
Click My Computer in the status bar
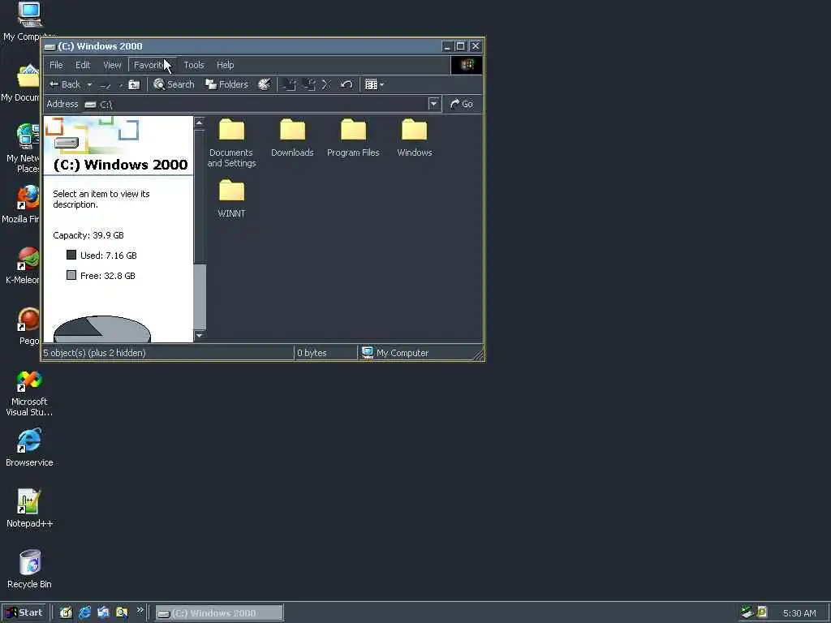(395, 353)
